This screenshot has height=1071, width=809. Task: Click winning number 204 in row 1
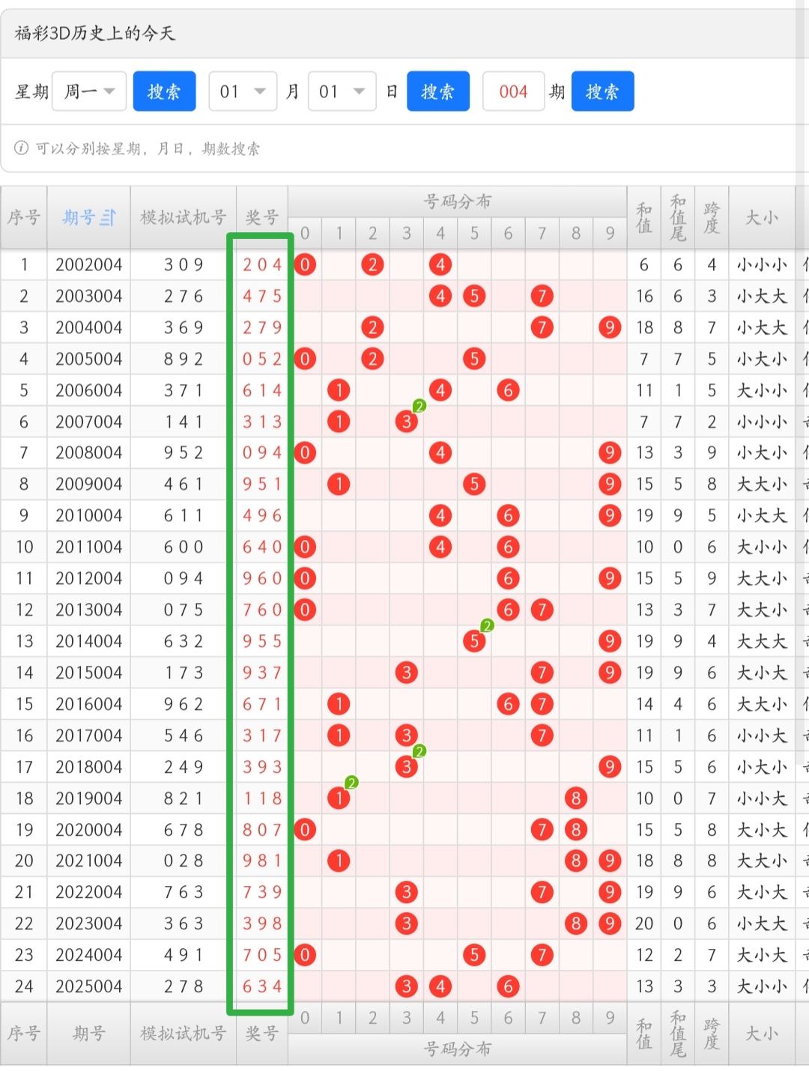coord(262,264)
